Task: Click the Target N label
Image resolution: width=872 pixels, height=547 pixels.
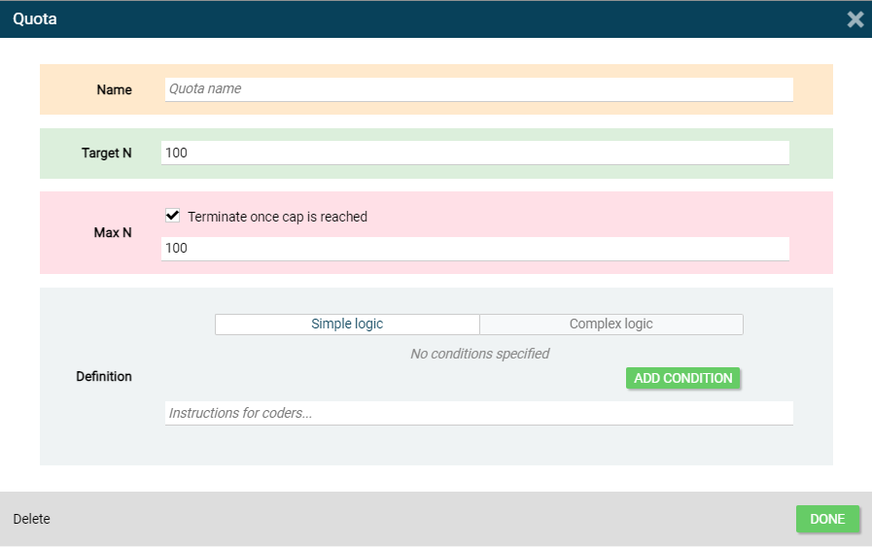Action: [x=107, y=154]
